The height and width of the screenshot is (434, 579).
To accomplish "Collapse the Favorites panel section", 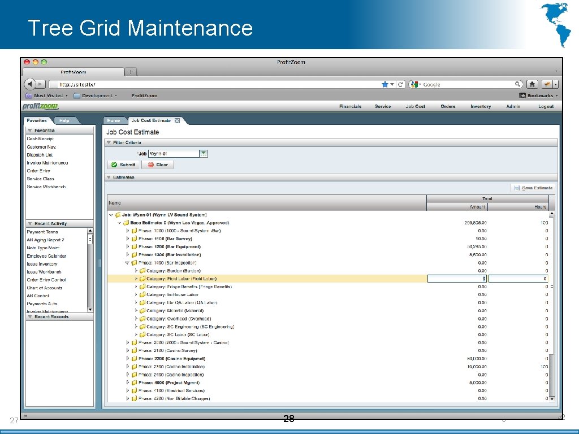I will 31,131.
